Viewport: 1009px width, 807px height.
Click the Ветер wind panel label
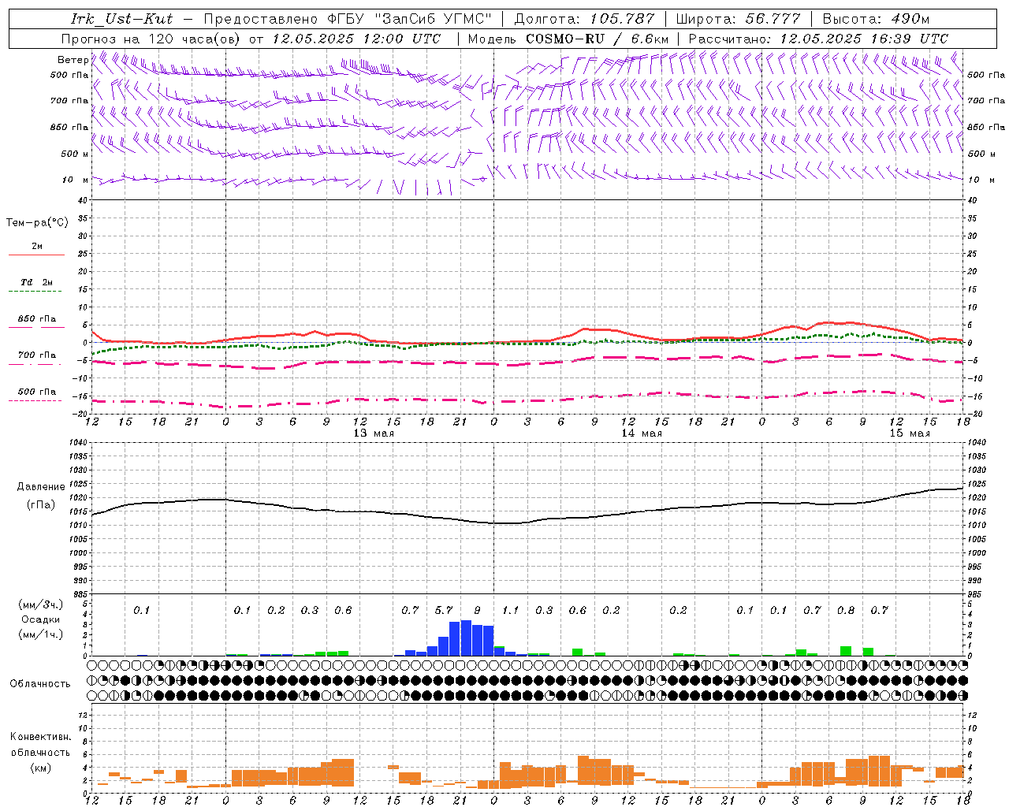coord(73,60)
